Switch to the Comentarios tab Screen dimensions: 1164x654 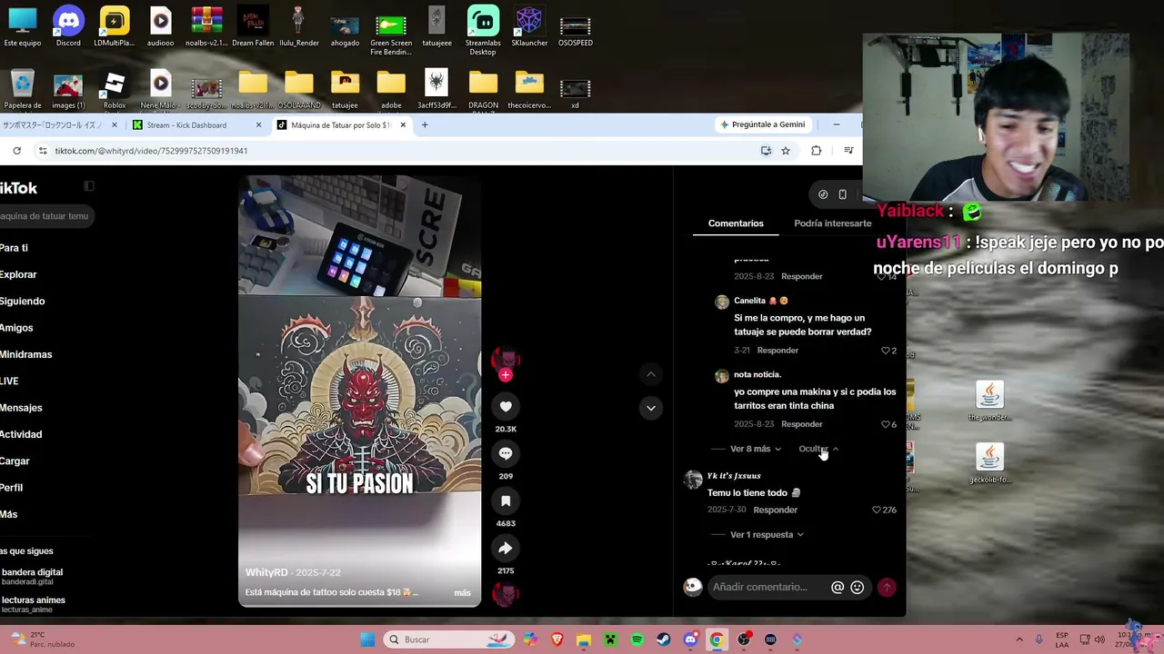click(x=736, y=223)
